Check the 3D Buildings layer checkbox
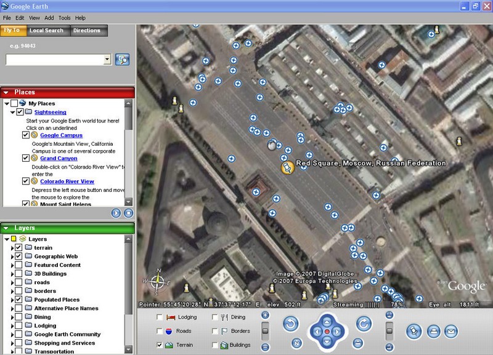The width and height of the screenshot is (493, 355). point(18,273)
